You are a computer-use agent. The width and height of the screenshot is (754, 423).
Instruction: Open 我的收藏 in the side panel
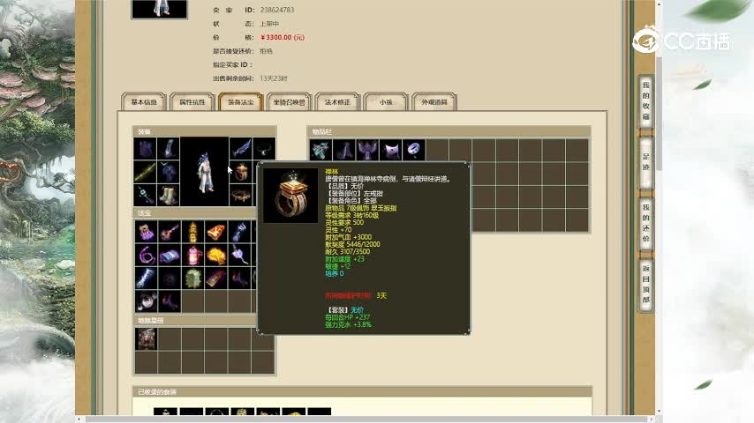click(645, 101)
